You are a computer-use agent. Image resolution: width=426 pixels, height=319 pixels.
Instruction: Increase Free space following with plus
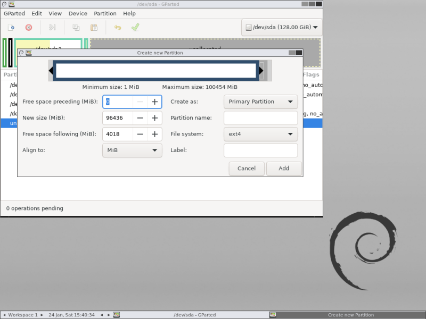(154, 134)
